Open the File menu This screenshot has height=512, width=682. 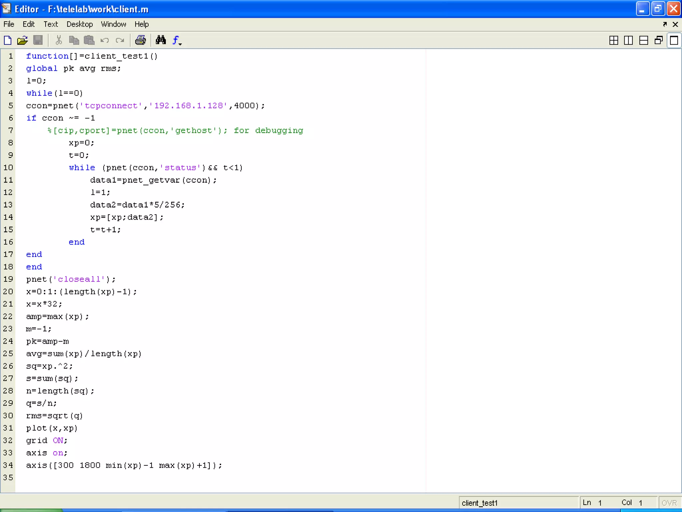tap(9, 24)
